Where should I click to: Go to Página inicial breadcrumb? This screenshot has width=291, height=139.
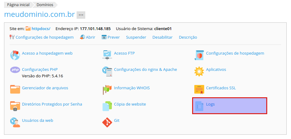click(18, 5)
